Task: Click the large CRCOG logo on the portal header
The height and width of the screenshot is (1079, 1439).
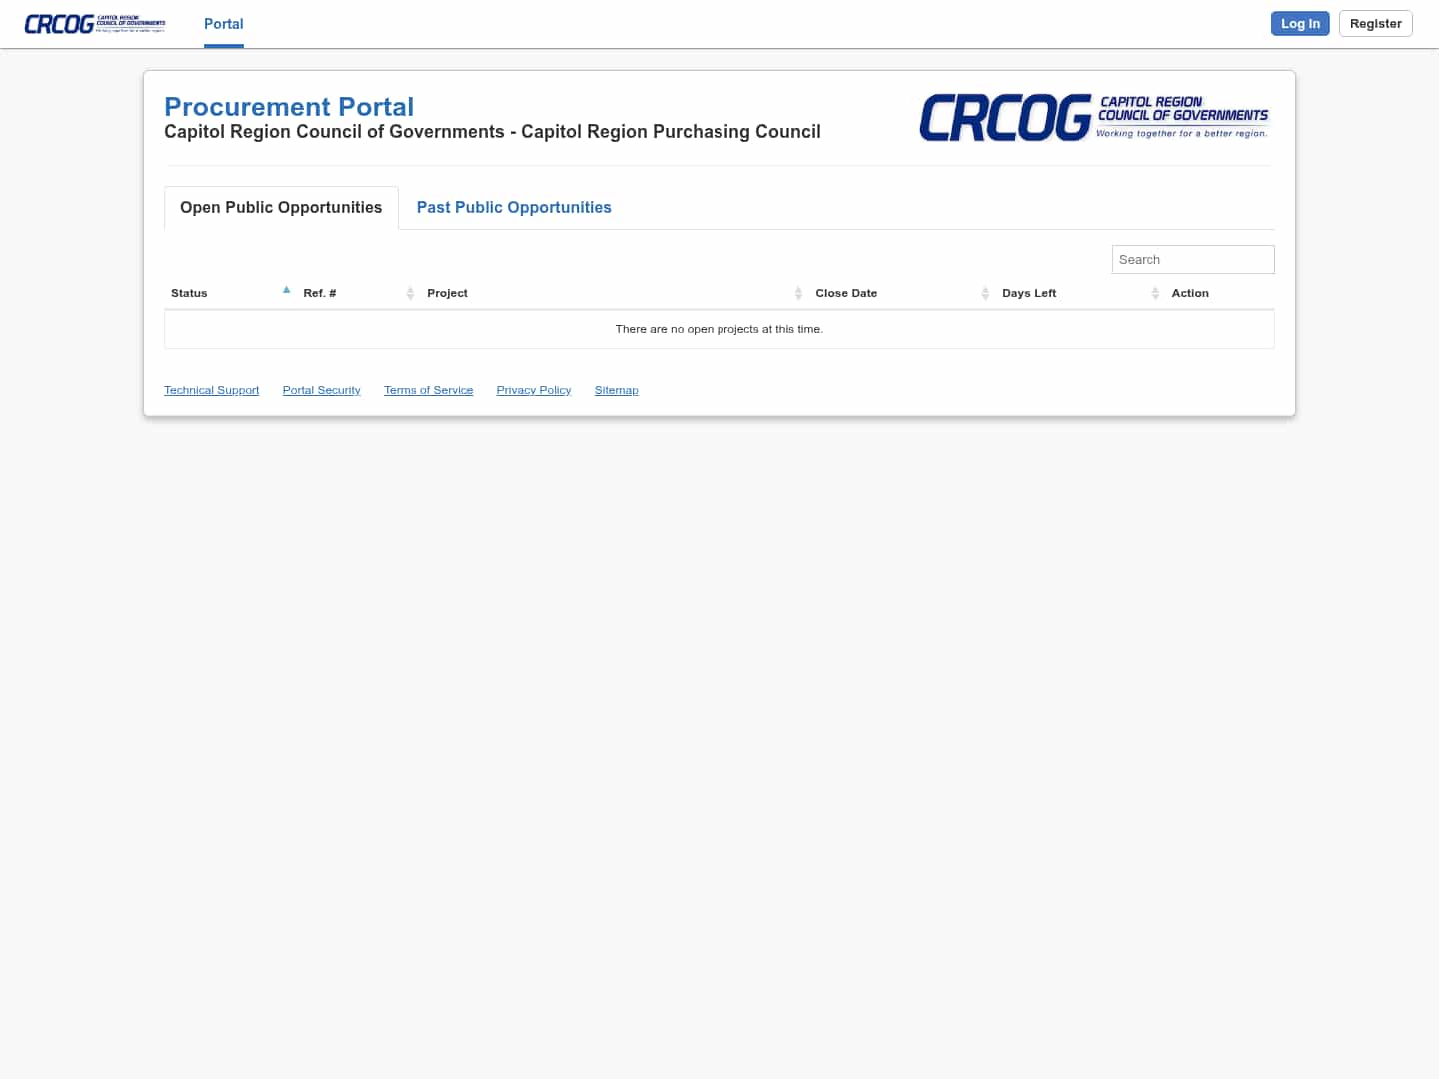Action: click(x=1095, y=117)
